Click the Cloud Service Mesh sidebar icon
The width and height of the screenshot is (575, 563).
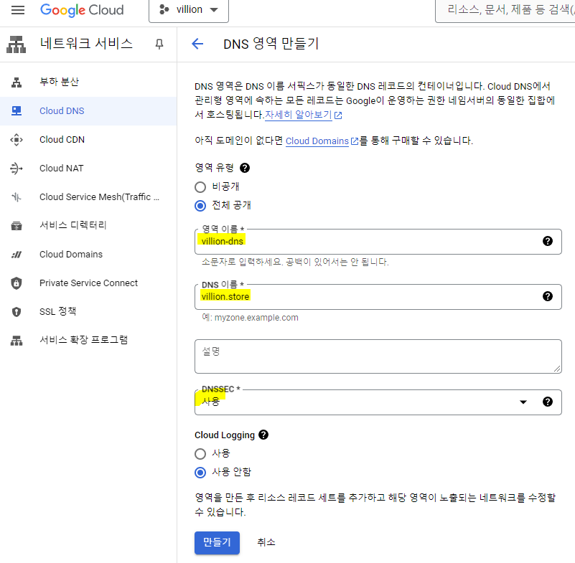tap(17, 197)
